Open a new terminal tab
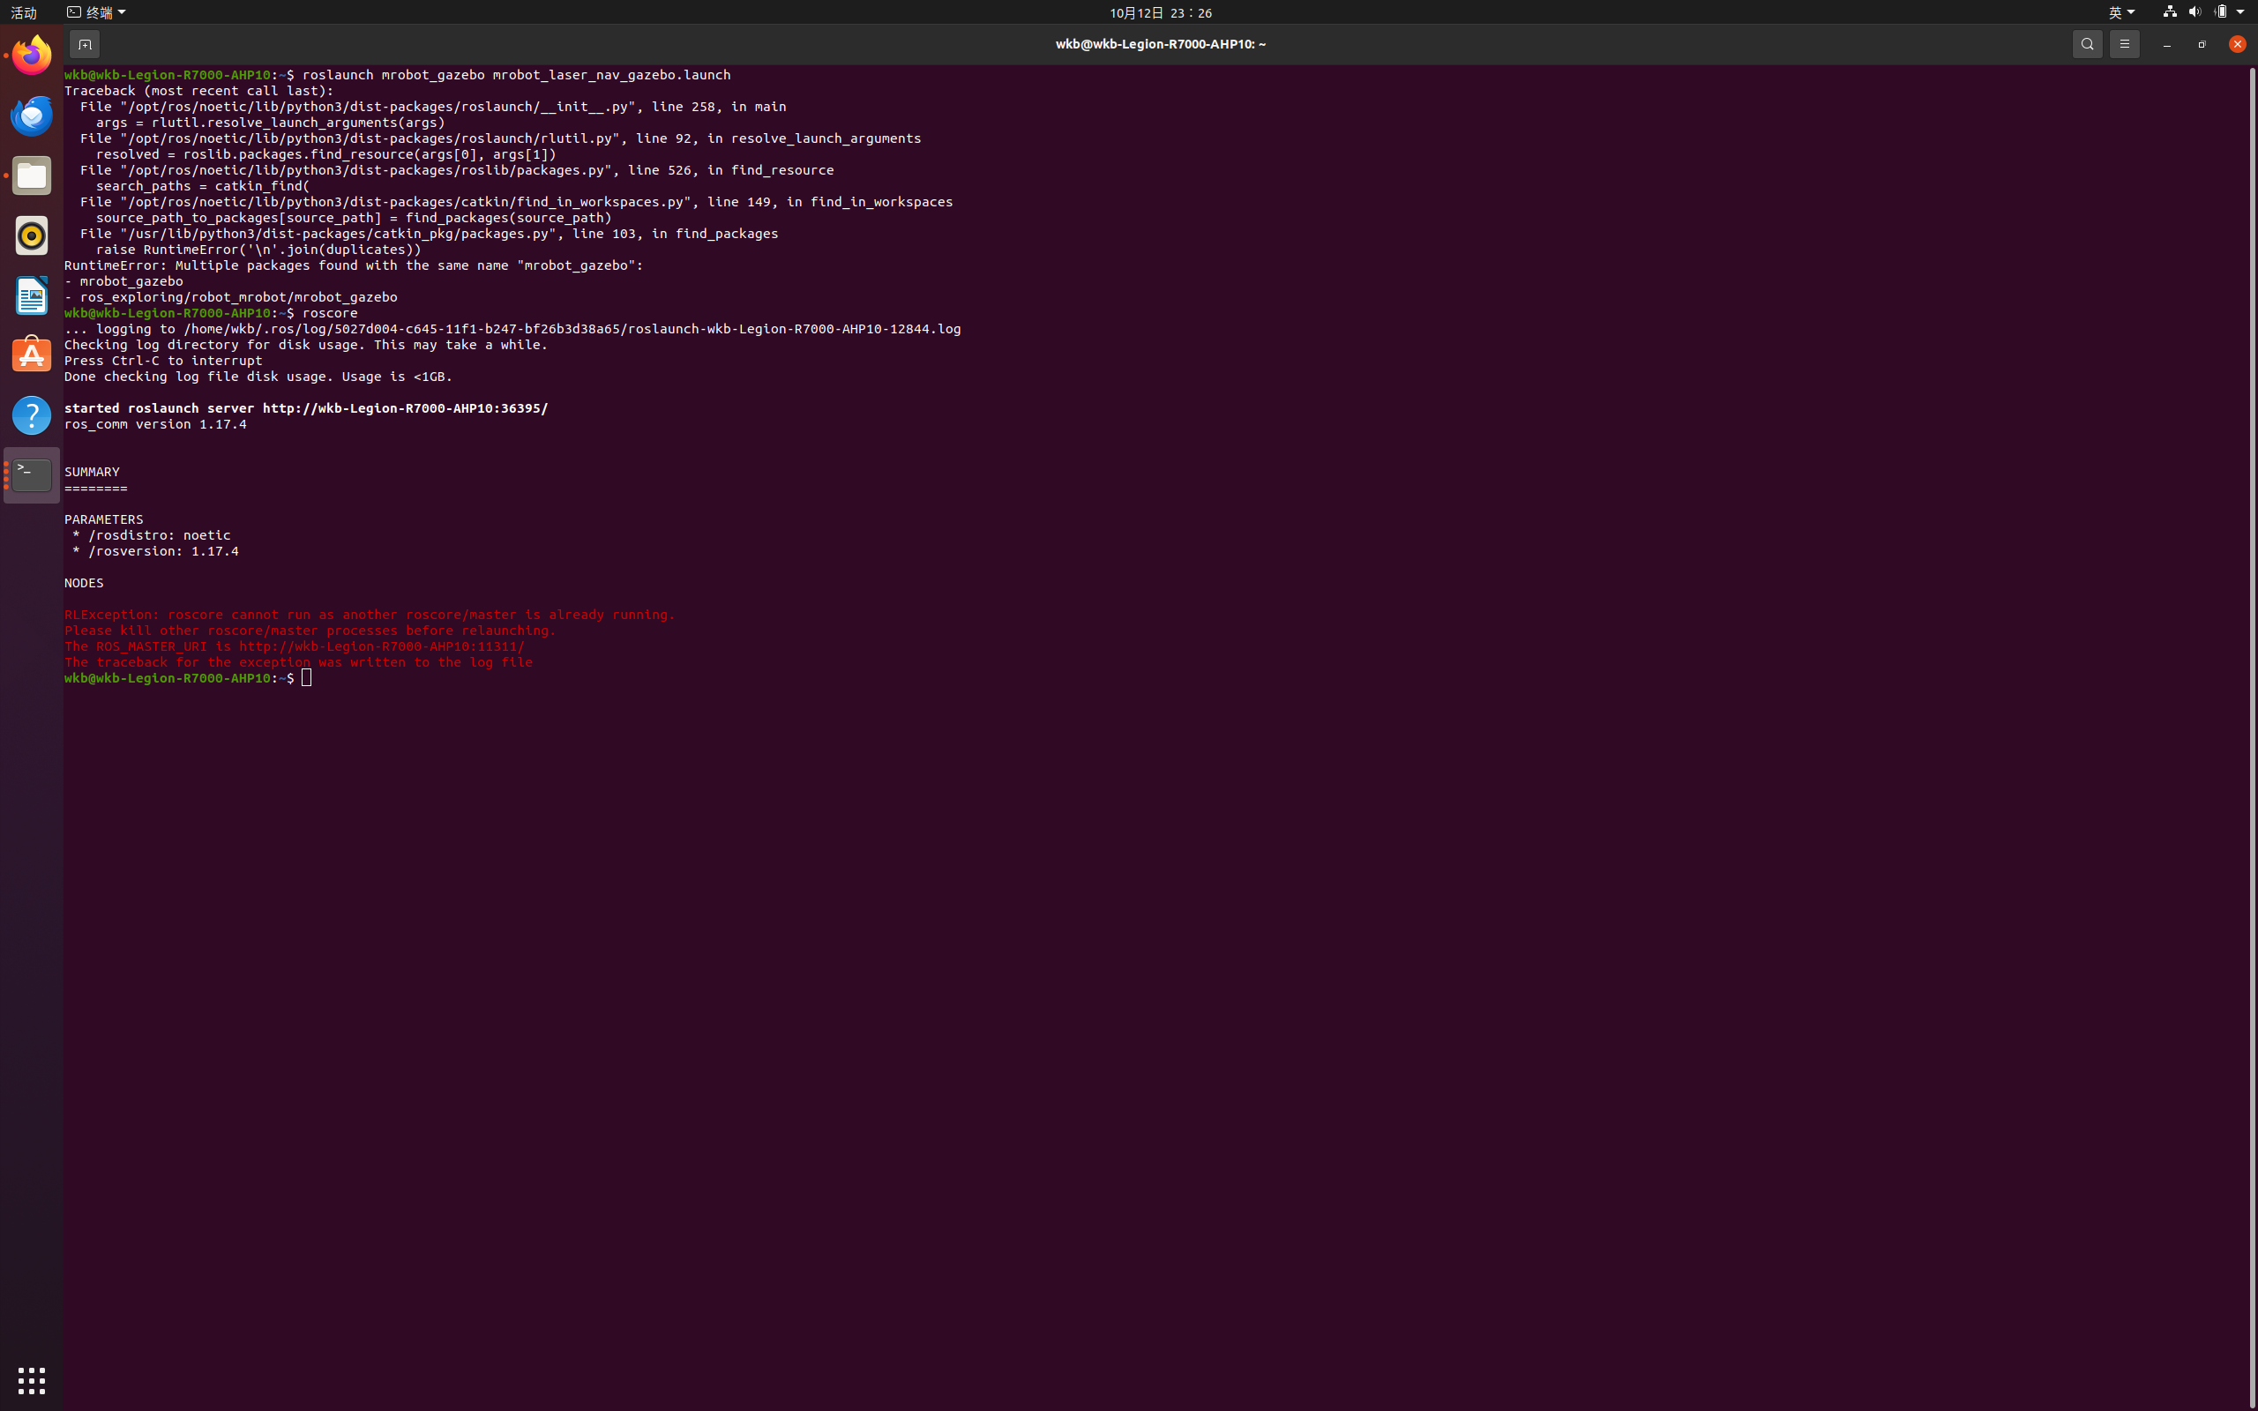 tap(84, 44)
